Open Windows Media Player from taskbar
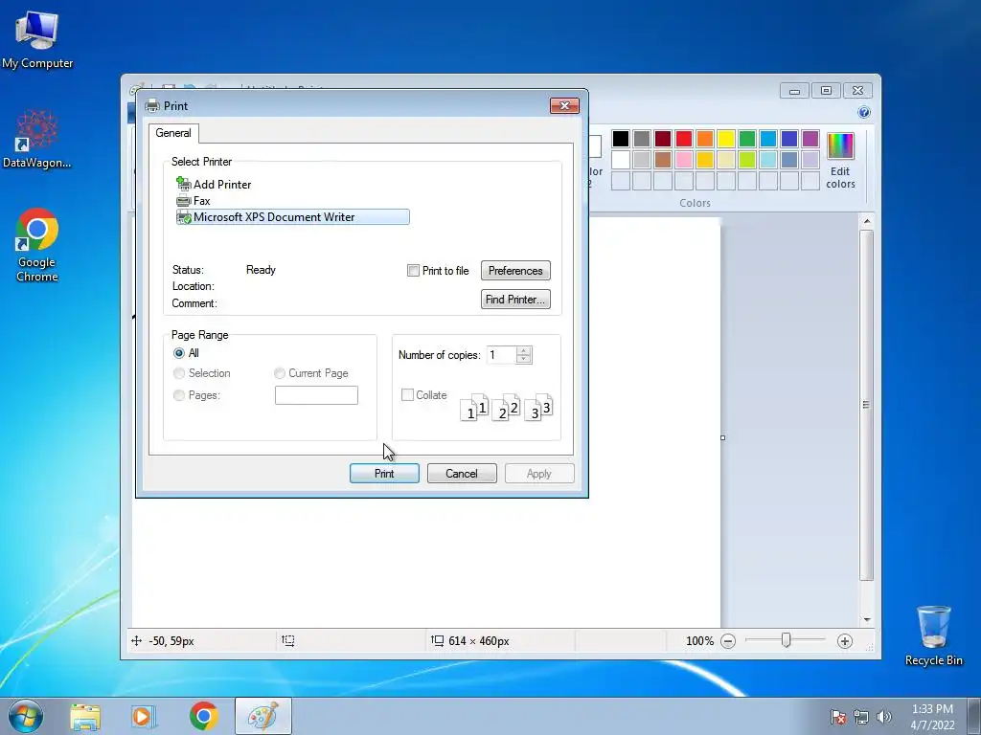Viewport: 981px width, 735px height. click(x=144, y=717)
